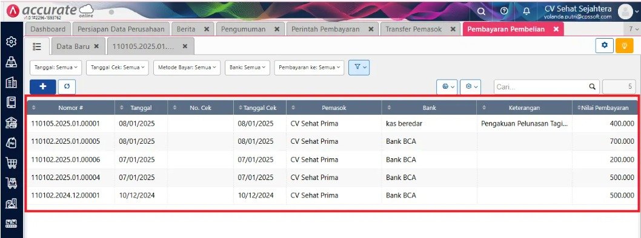Open the notification bell icon
Viewport: 641px width, 238px height.
[x=526, y=11]
